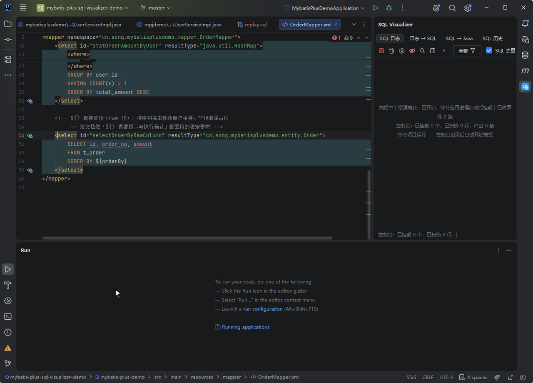Open the Build hammer tool window
Screen dimensions: 533x383
coord(8,285)
